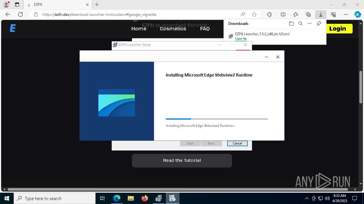Open Favorites list icon
The height and width of the screenshot is (204, 364).
[x=296, y=14]
